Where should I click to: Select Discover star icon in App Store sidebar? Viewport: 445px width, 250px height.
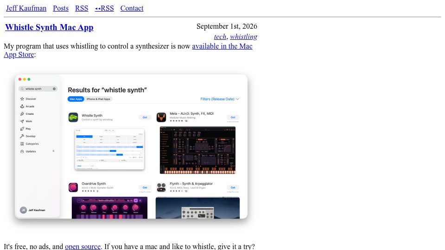point(22,99)
